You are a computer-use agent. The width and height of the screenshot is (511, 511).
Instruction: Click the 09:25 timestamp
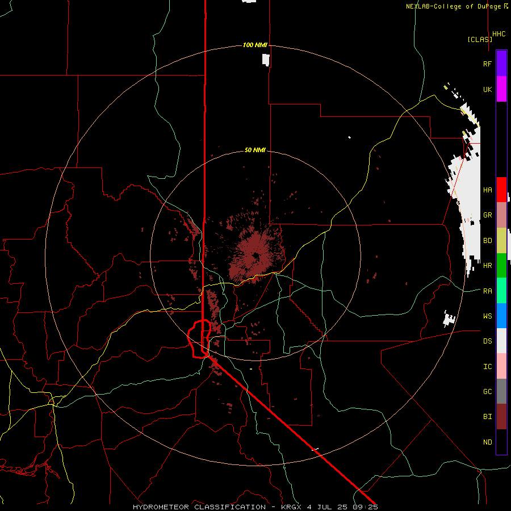tap(365, 507)
